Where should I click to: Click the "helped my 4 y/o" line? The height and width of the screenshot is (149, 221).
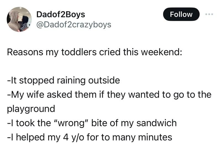tap(89, 137)
